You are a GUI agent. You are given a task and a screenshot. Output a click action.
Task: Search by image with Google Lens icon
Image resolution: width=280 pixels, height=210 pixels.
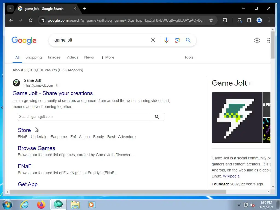click(x=177, y=40)
